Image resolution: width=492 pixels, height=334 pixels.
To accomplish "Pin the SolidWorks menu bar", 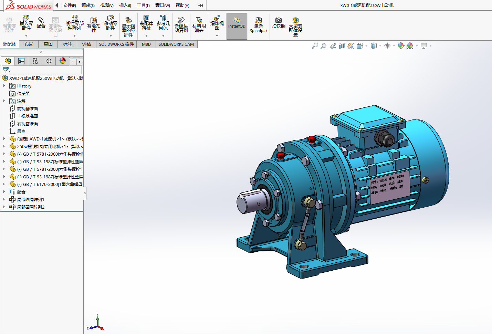I will pos(200,5).
